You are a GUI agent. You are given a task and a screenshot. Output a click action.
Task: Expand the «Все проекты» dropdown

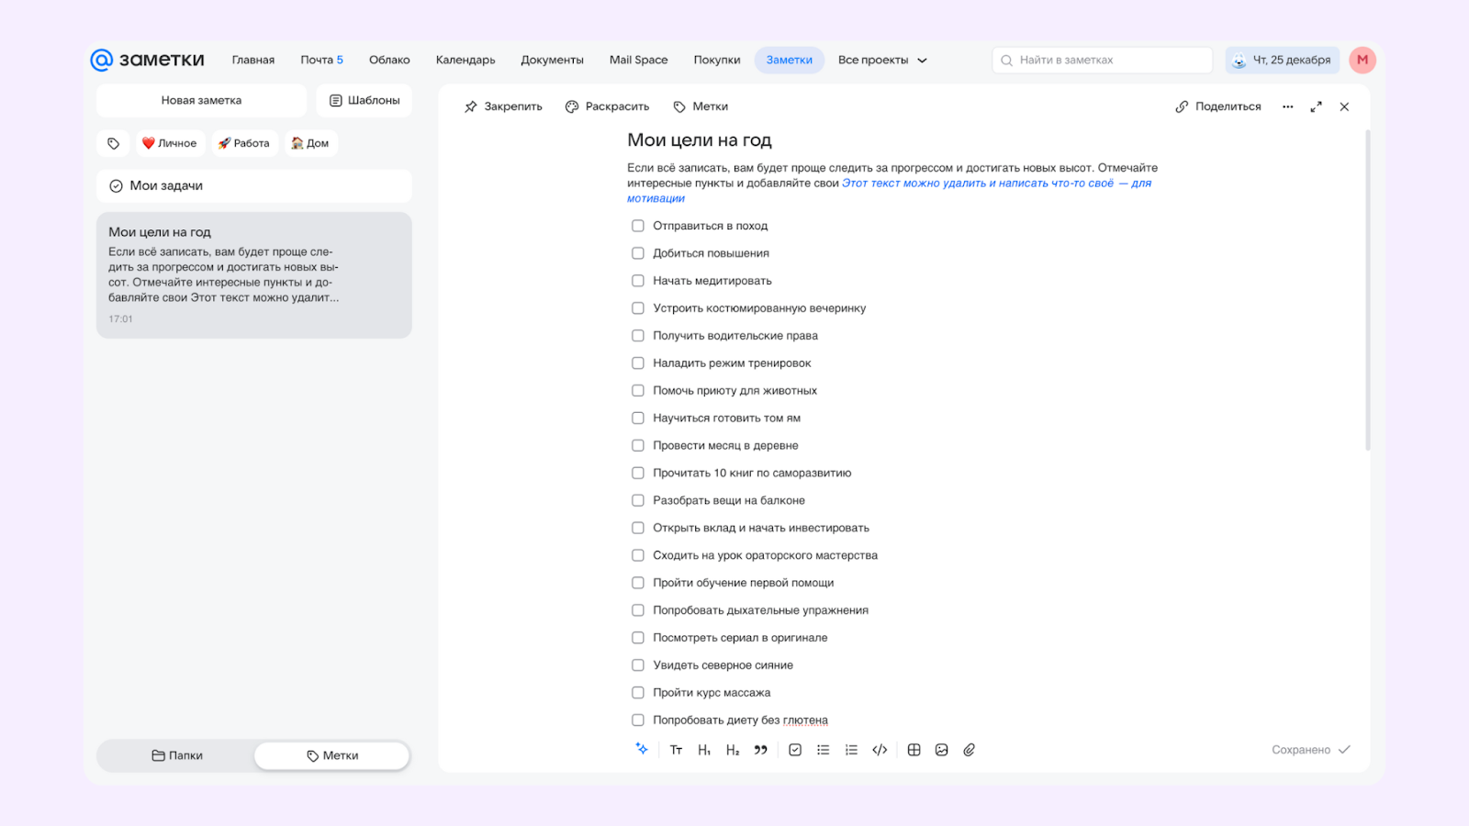[x=882, y=60]
